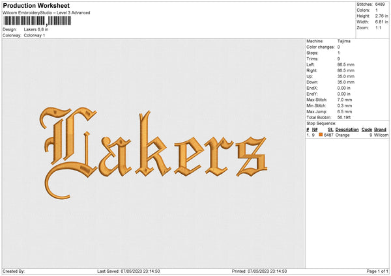Viewport: 391px width, 276px height.
Task: Click the 'Color changes:' label
Action: pyautogui.click(x=321, y=47)
